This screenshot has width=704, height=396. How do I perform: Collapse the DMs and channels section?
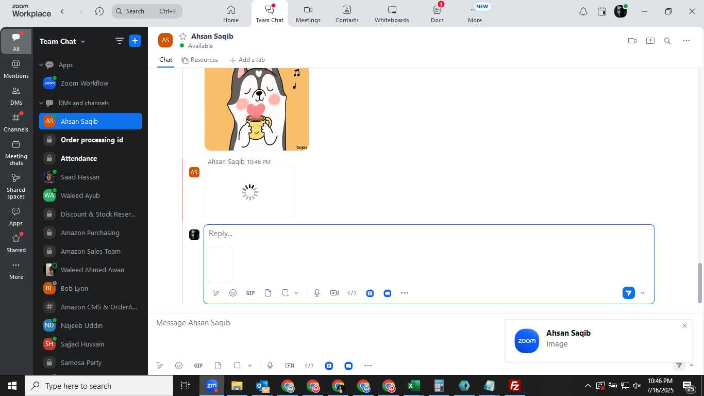[41, 103]
